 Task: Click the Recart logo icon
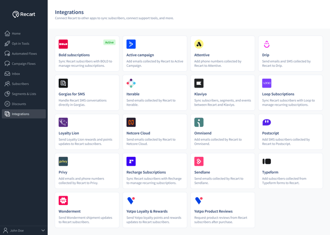(x=16, y=14)
